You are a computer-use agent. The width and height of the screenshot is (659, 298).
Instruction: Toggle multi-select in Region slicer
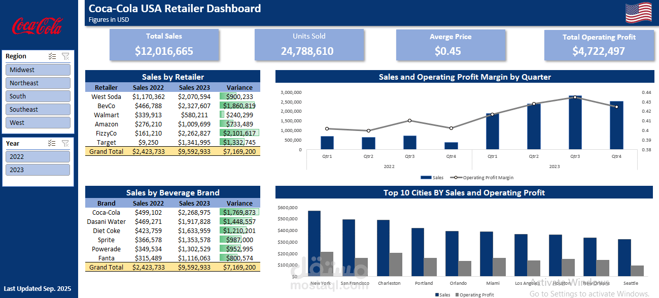52,56
